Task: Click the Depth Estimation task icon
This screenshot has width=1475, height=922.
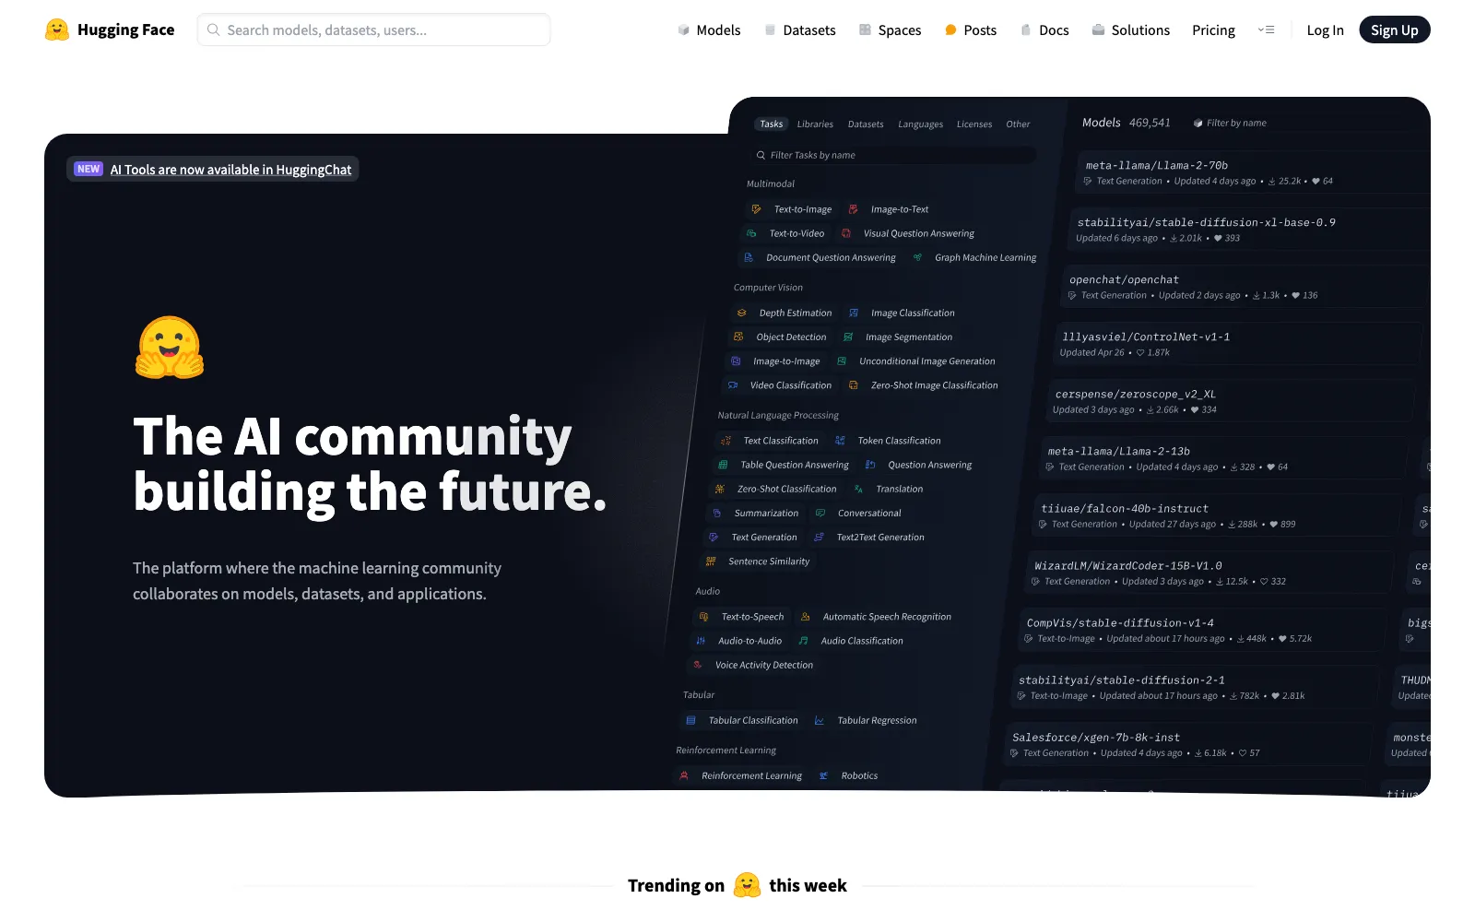Action: [742, 313]
